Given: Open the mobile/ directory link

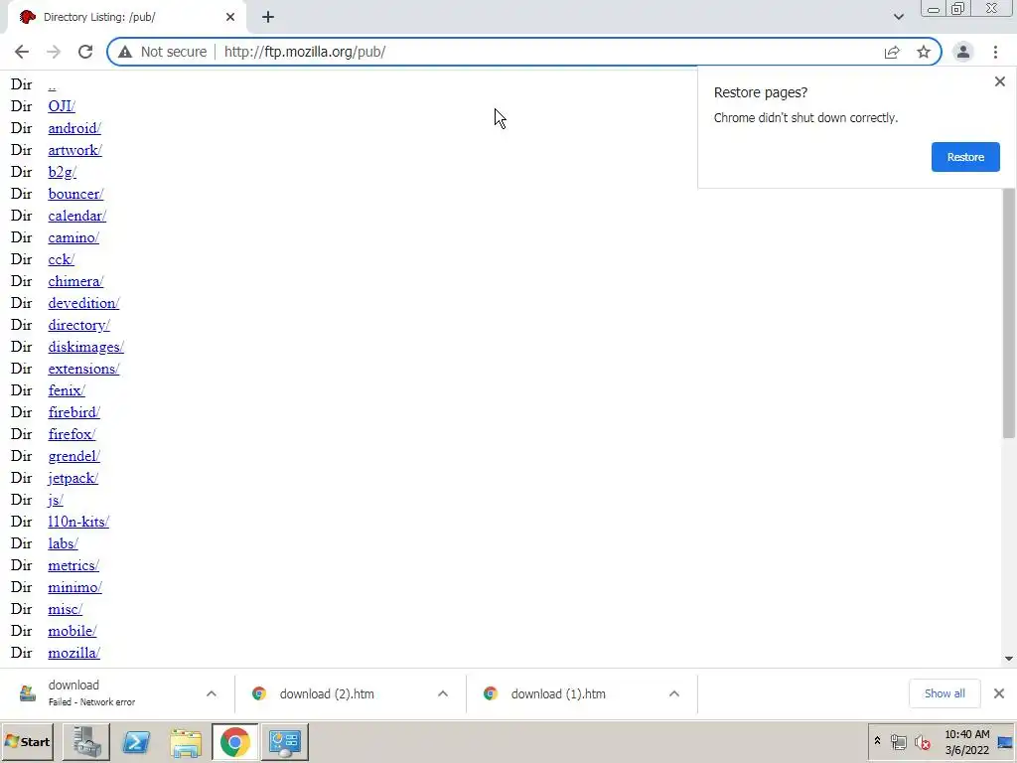Looking at the screenshot, I should [72, 631].
